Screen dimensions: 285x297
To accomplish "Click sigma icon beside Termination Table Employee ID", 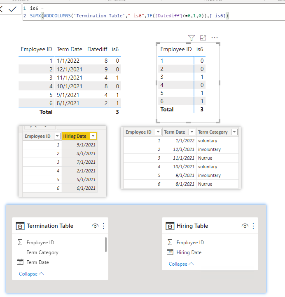I will 20,242.
